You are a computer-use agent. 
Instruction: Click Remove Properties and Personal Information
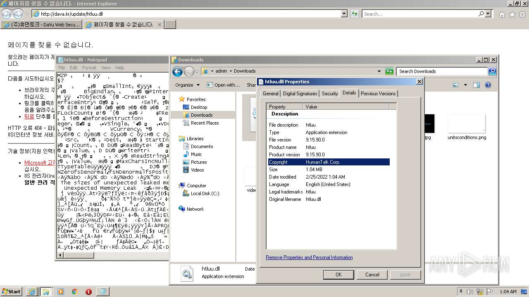tap(309, 257)
